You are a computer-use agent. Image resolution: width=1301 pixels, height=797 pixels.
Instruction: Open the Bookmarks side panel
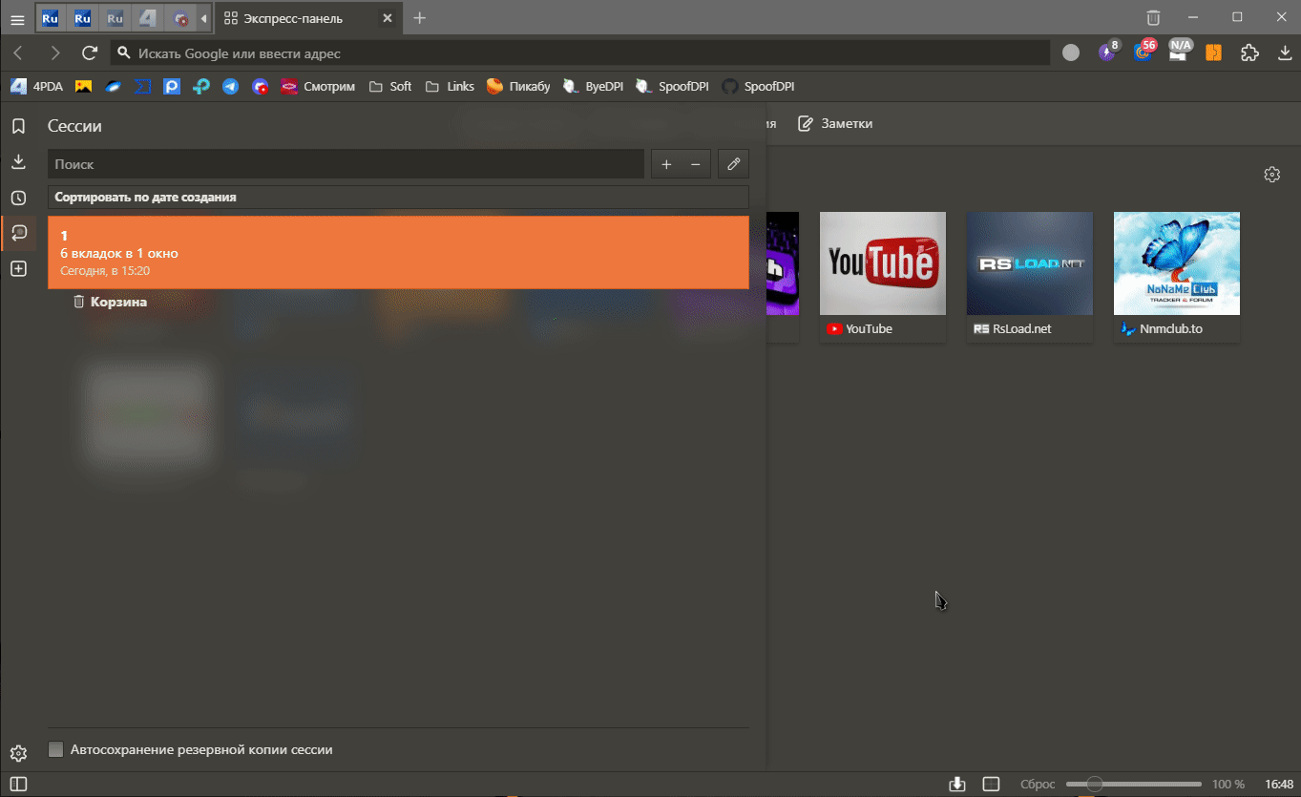[18, 126]
